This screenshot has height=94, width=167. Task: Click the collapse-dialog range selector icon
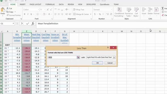[78, 57]
